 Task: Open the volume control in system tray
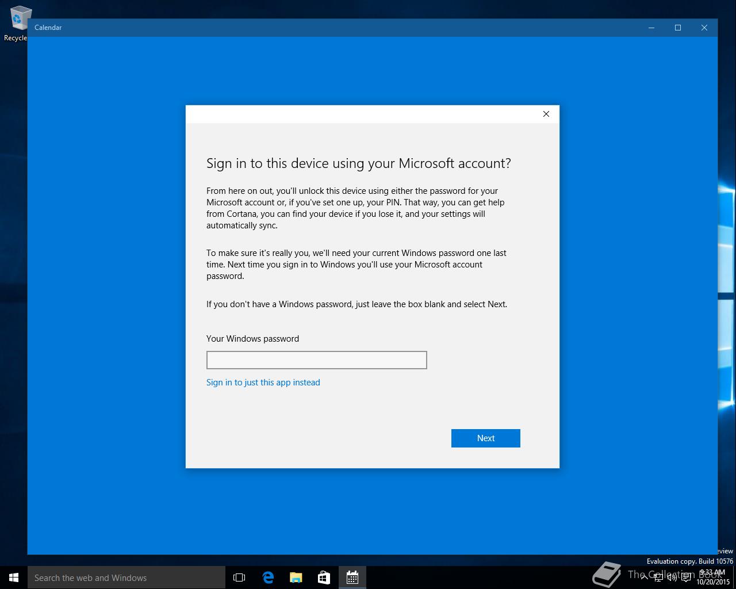pyautogui.click(x=672, y=577)
